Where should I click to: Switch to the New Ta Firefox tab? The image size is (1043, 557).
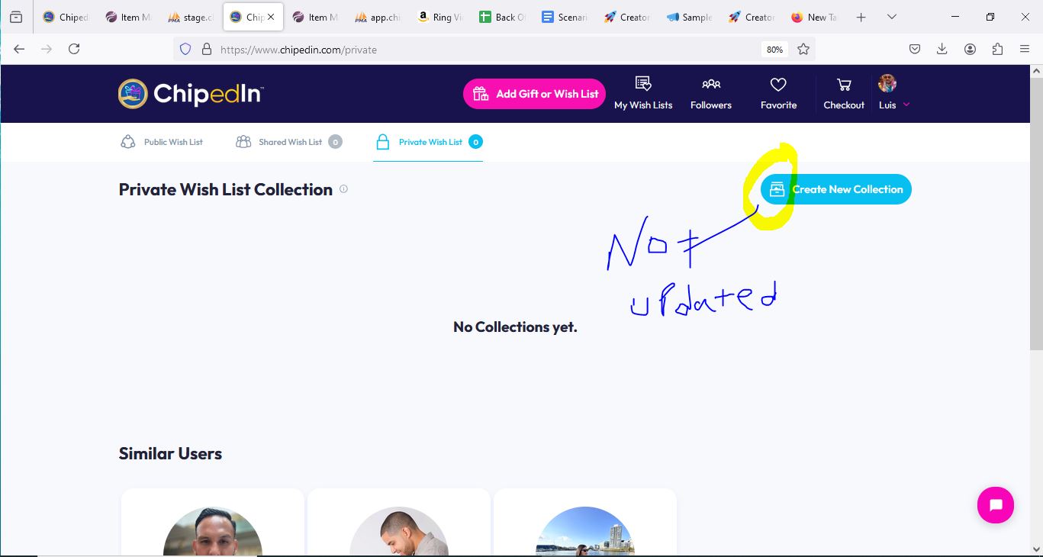815,17
